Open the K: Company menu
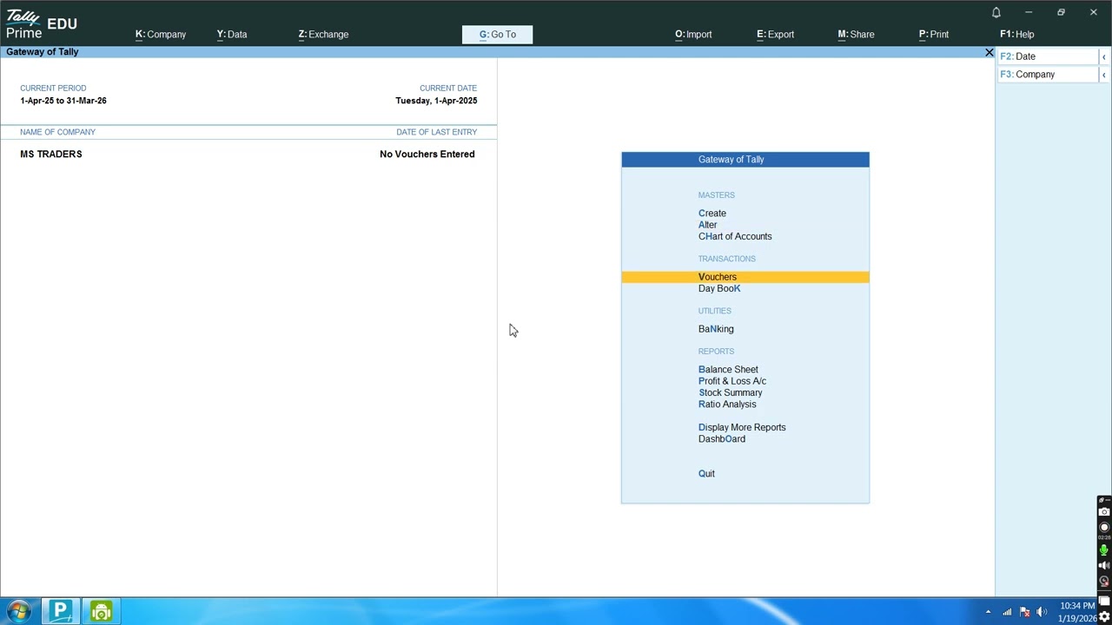This screenshot has width=1112, height=625. [161, 35]
